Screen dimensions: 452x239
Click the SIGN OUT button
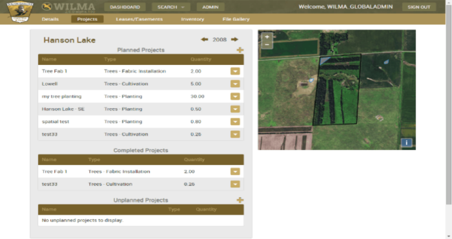pyautogui.click(x=419, y=7)
